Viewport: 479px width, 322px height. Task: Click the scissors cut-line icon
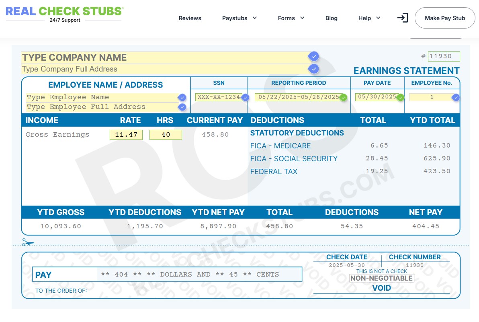click(28, 242)
